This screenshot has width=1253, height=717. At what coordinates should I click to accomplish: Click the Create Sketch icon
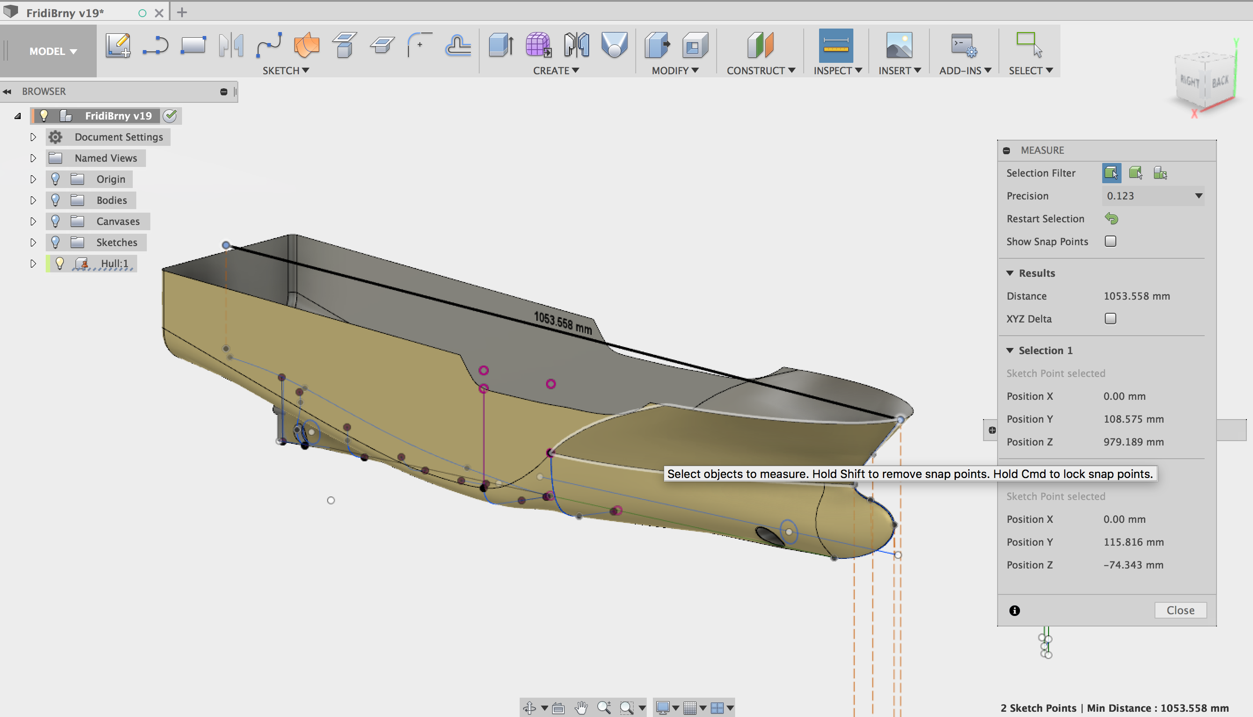[x=118, y=45]
